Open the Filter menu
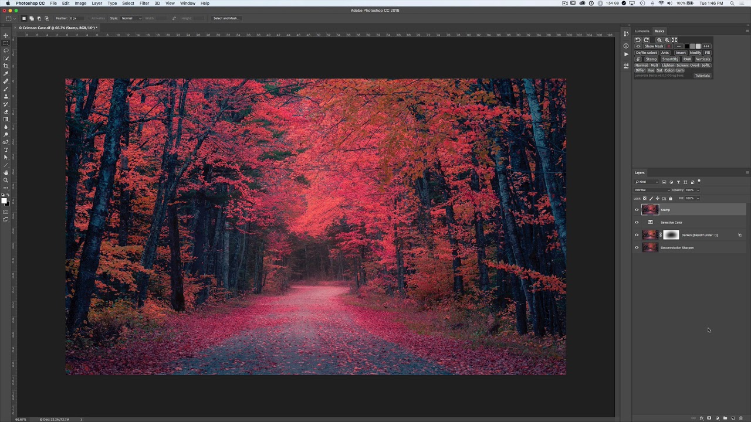Image resolution: width=751 pixels, height=422 pixels. (x=144, y=4)
